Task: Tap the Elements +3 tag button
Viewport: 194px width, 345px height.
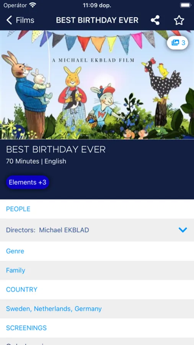Action: [x=28, y=182]
